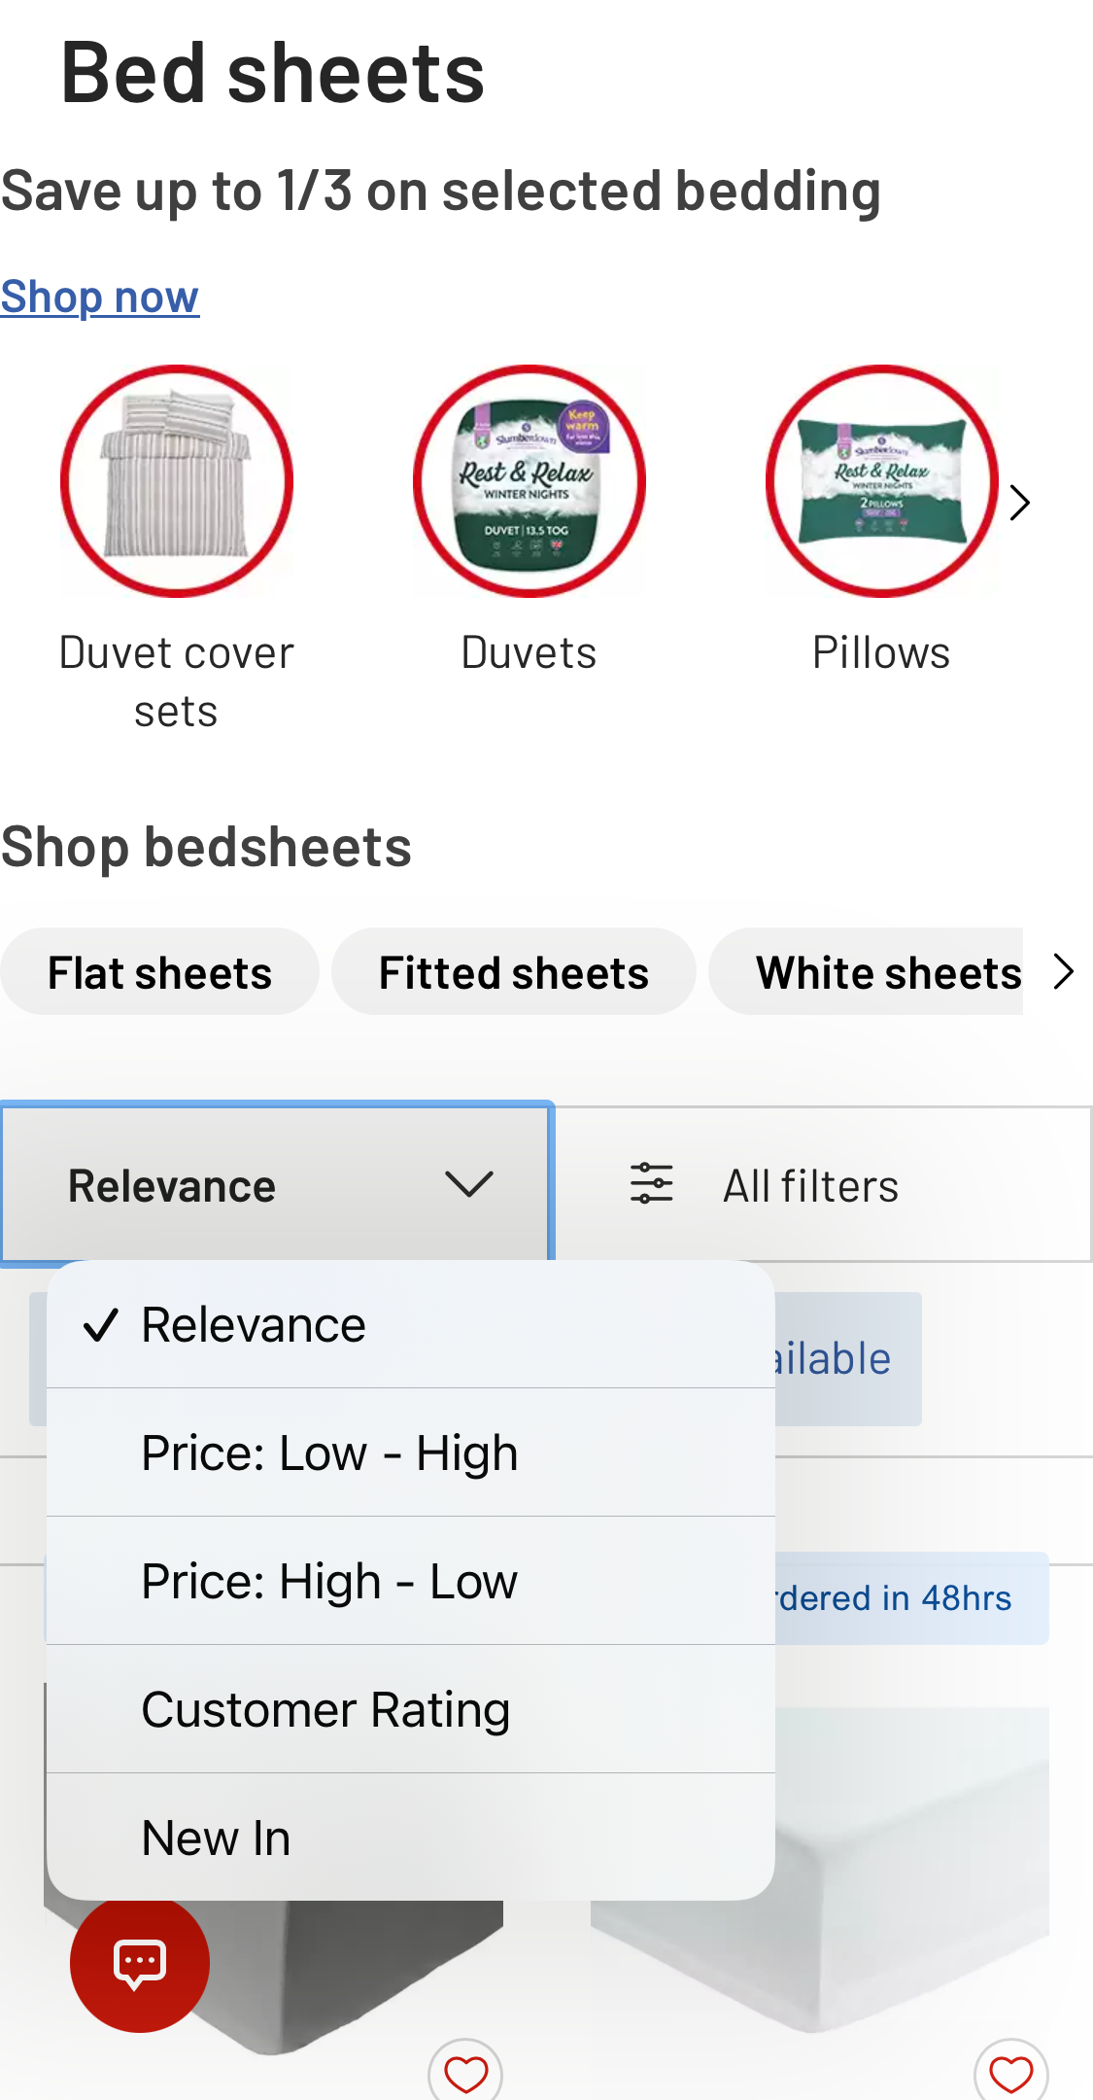Viewport: 1093px width, 2100px height.
Task: Open the Pillows category
Action: tap(881, 483)
